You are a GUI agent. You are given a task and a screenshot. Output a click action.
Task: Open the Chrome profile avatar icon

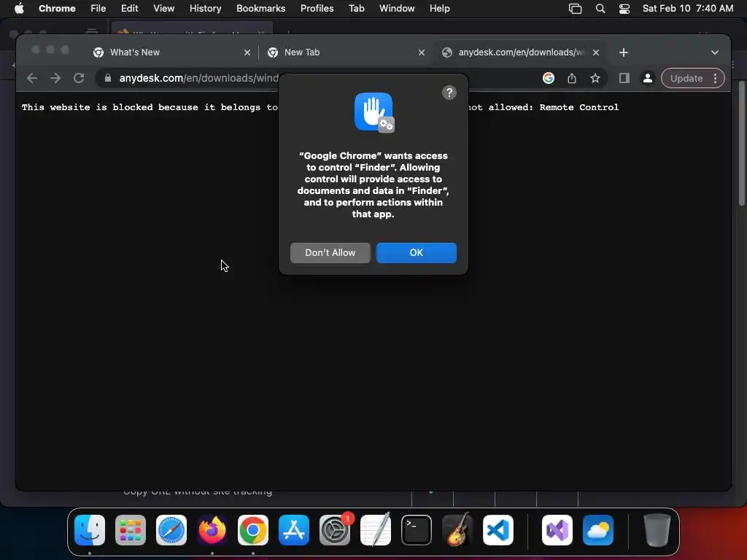pos(648,78)
